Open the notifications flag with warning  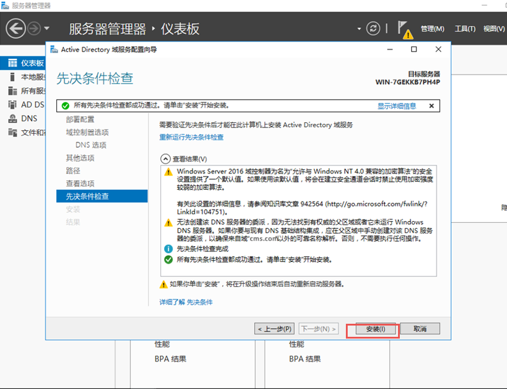tap(405, 30)
